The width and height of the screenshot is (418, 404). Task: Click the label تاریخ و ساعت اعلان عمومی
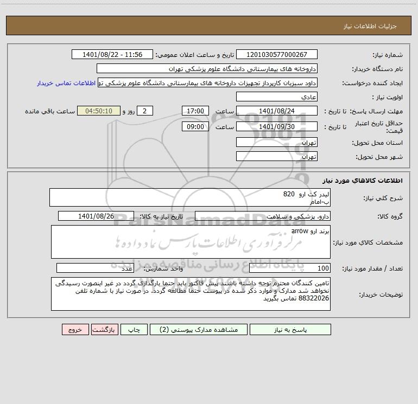coord(195,55)
